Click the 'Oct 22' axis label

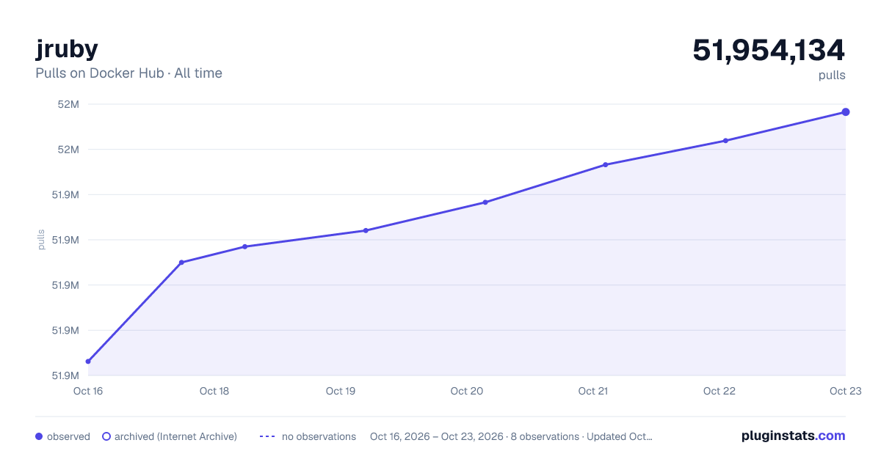point(719,391)
